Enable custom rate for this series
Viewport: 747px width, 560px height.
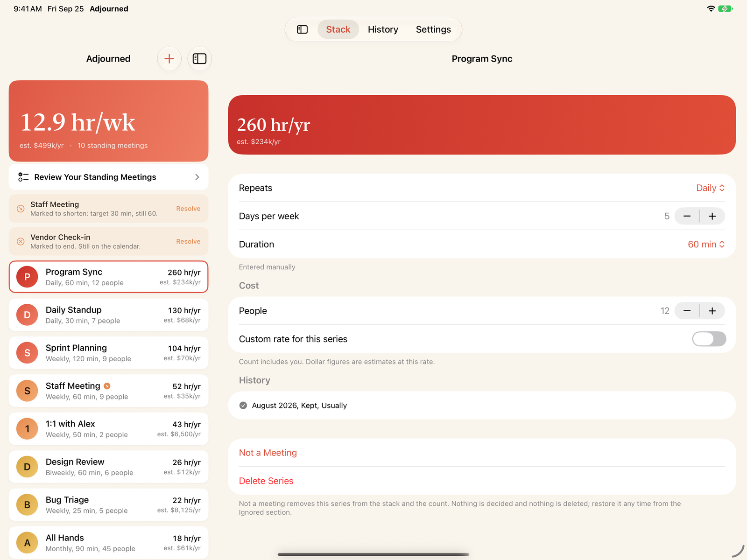(709, 339)
